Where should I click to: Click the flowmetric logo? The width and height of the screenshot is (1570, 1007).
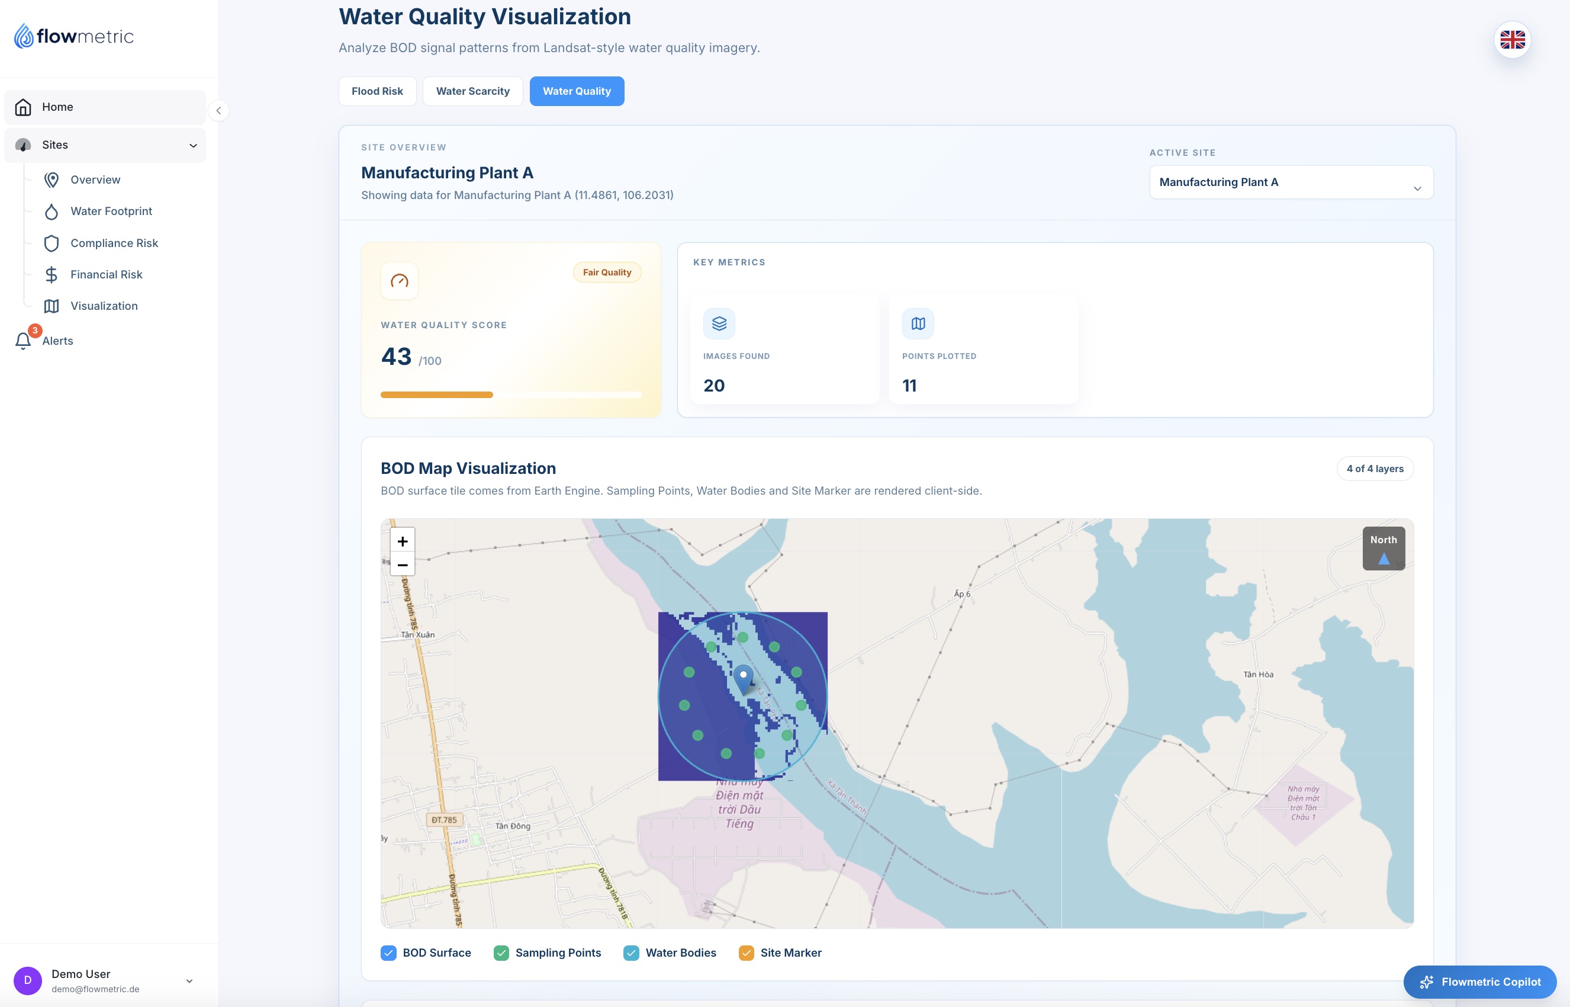click(x=74, y=36)
